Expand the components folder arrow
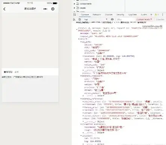Image resolution: width=166 pixels, height=145 pixels. coord(75,4)
